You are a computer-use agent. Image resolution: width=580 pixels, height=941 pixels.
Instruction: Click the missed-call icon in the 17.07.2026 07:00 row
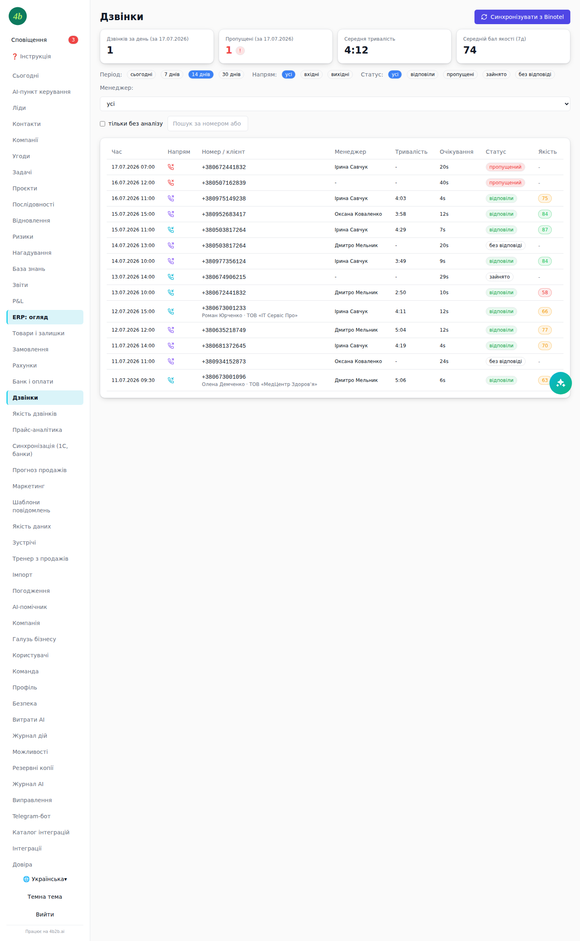tap(171, 167)
